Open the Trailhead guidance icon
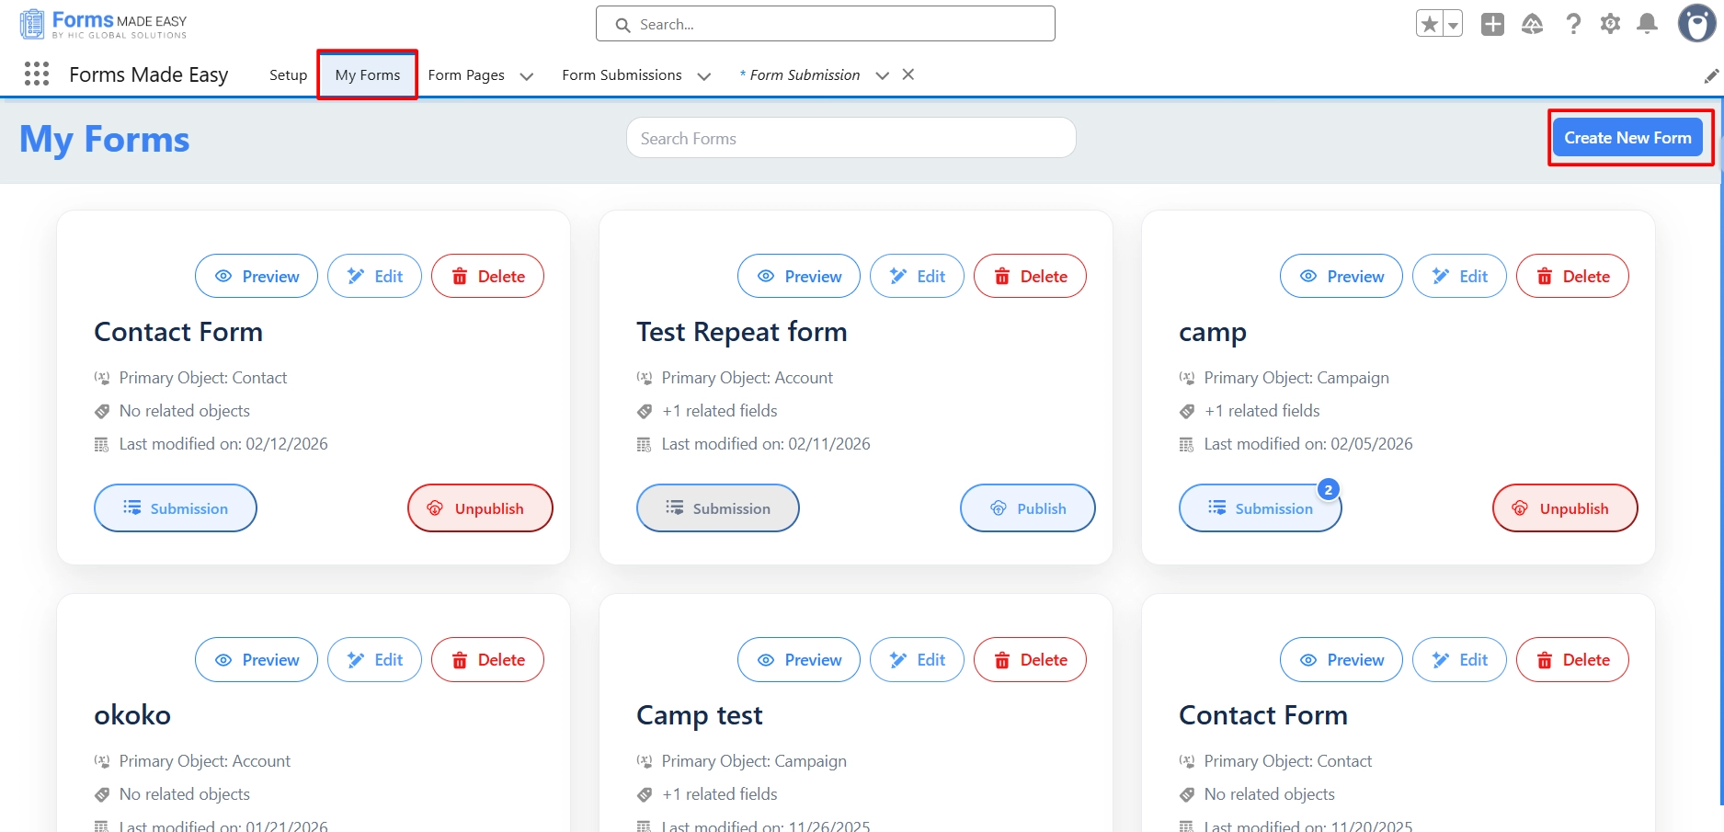1724x832 pixels. (1532, 24)
